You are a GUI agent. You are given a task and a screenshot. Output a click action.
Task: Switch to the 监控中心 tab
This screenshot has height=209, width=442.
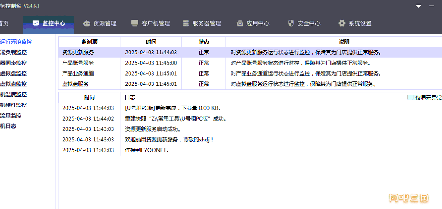[48, 25]
